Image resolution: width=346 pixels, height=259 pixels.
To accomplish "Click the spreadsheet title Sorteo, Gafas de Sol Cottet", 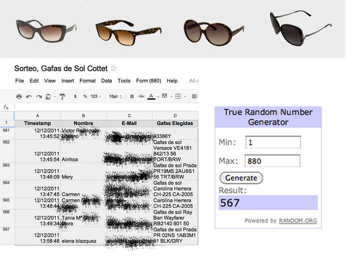I will pyautogui.click(x=61, y=69).
